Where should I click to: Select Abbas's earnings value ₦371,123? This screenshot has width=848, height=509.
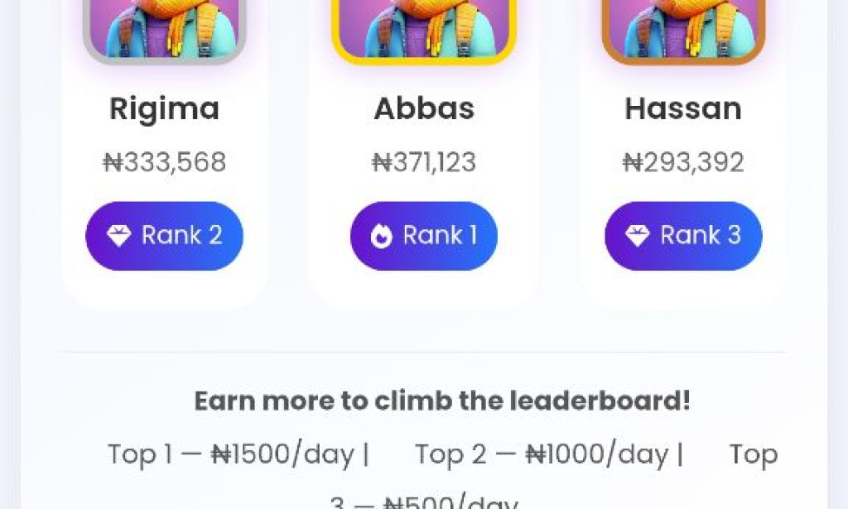click(x=423, y=162)
